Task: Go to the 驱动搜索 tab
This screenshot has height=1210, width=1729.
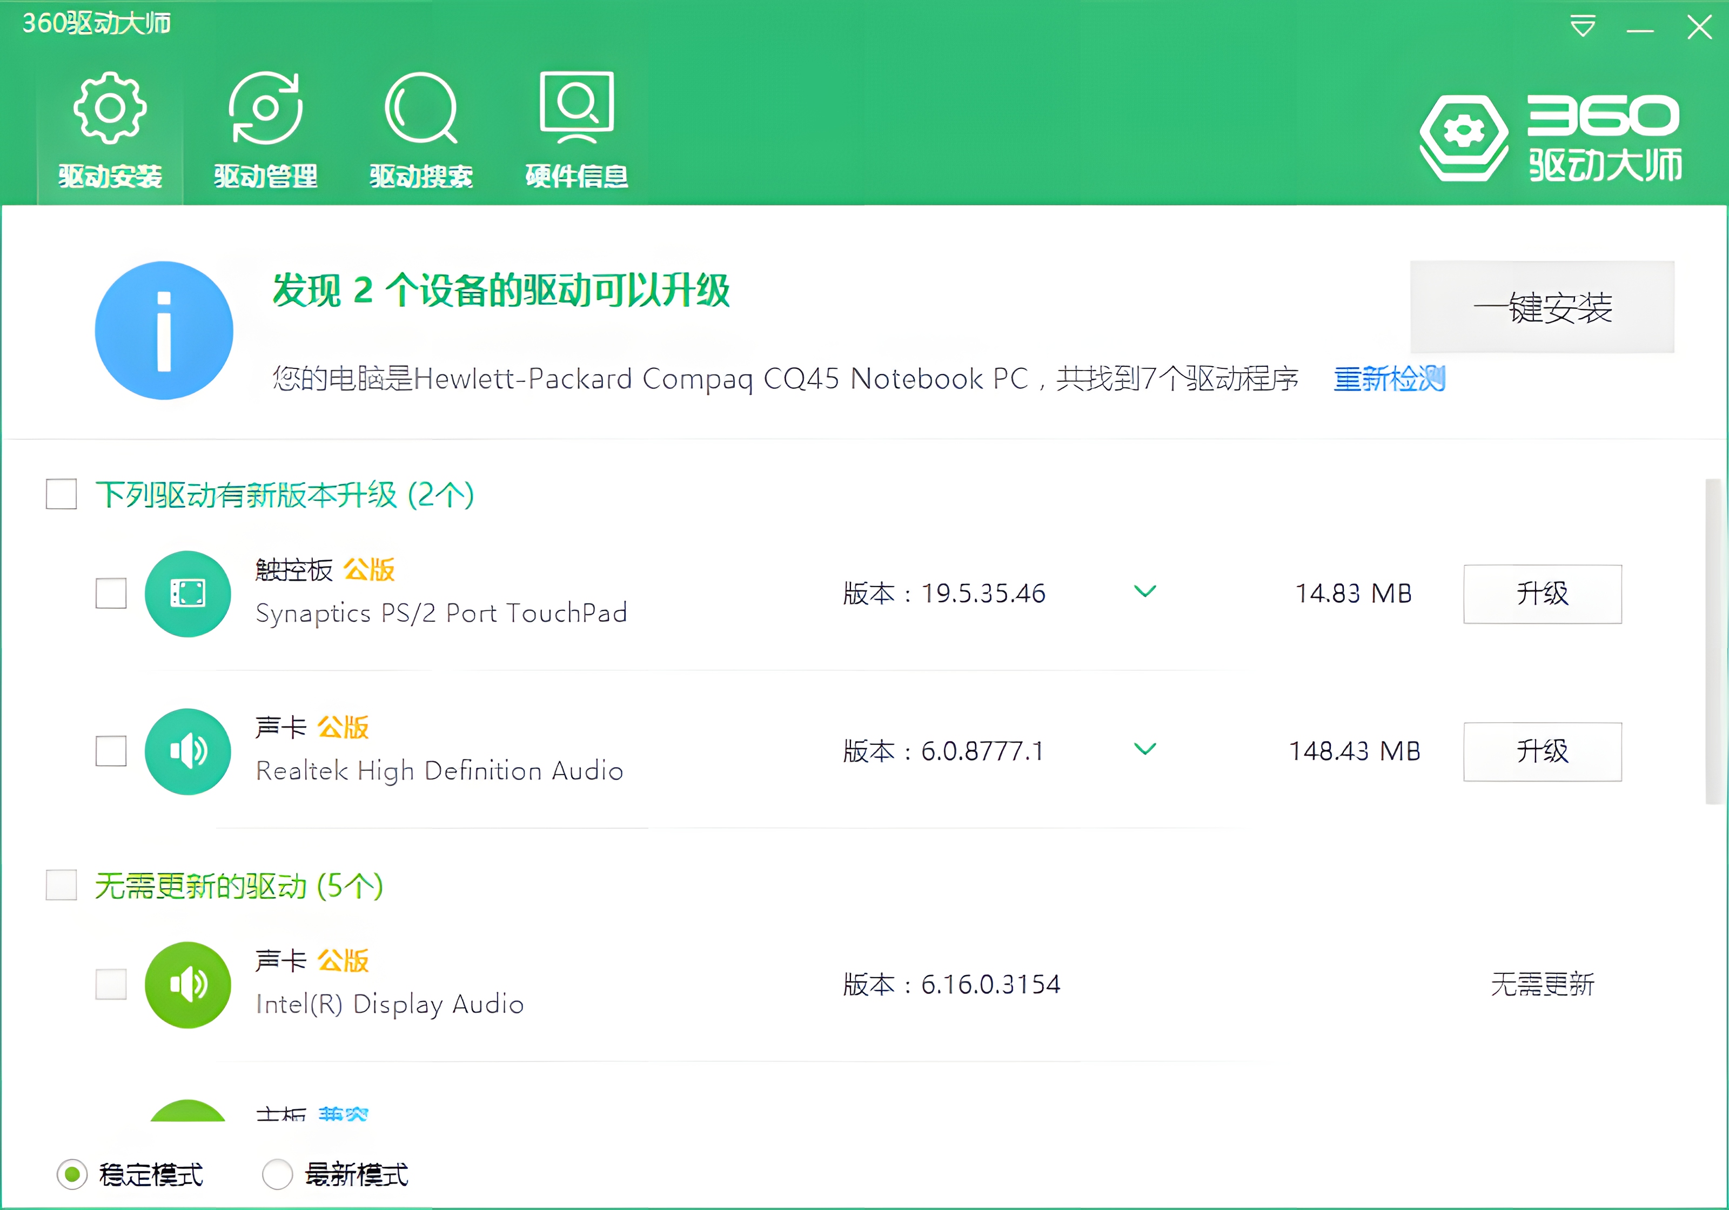Action: [421, 130]
